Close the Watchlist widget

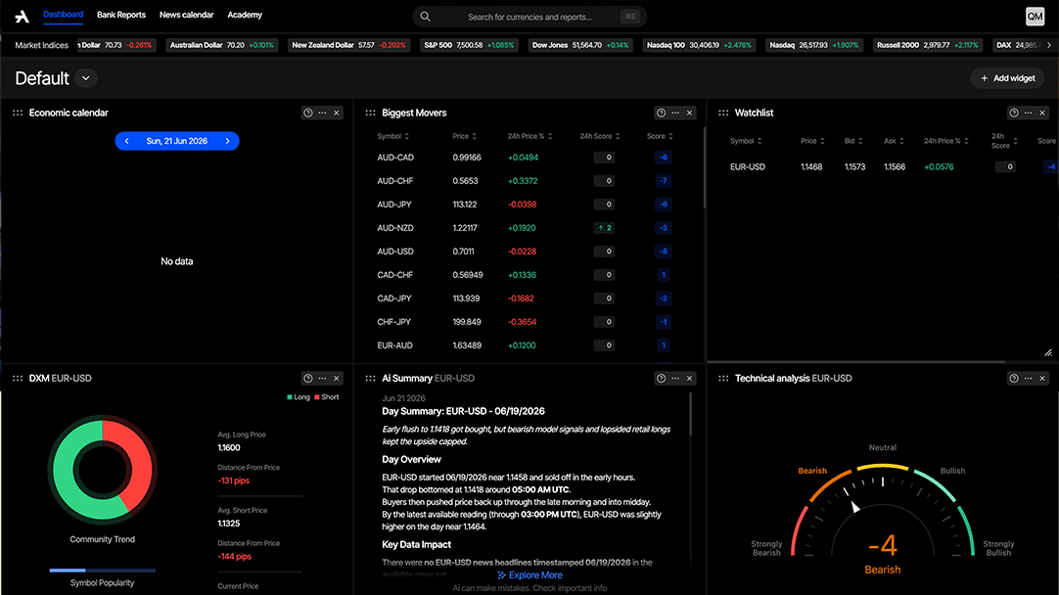point(1042,113)
